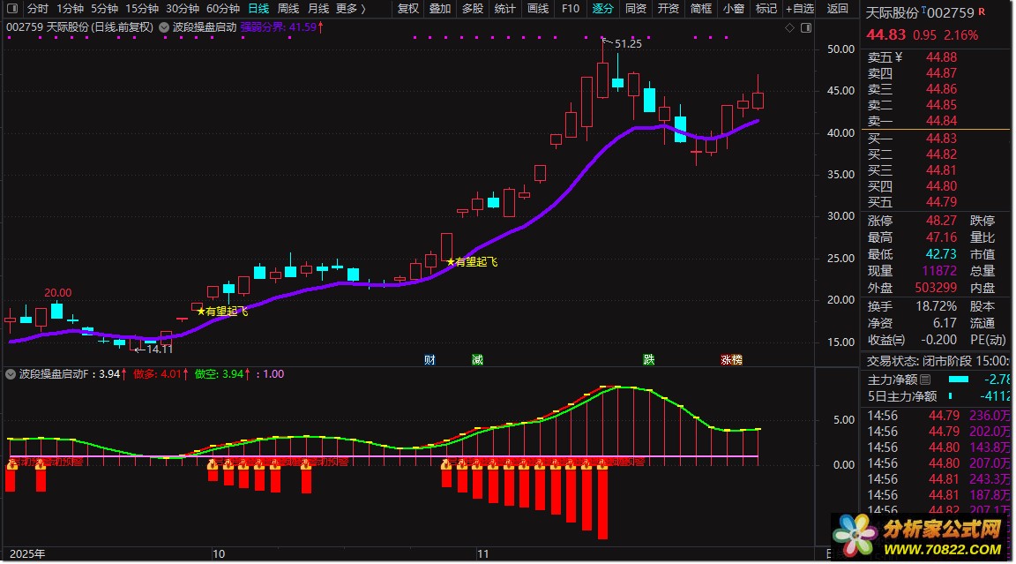Viewport: 1016px width, 564px height.
Task: Click the 10 month marker on time axis
Action: coord(219,554)
